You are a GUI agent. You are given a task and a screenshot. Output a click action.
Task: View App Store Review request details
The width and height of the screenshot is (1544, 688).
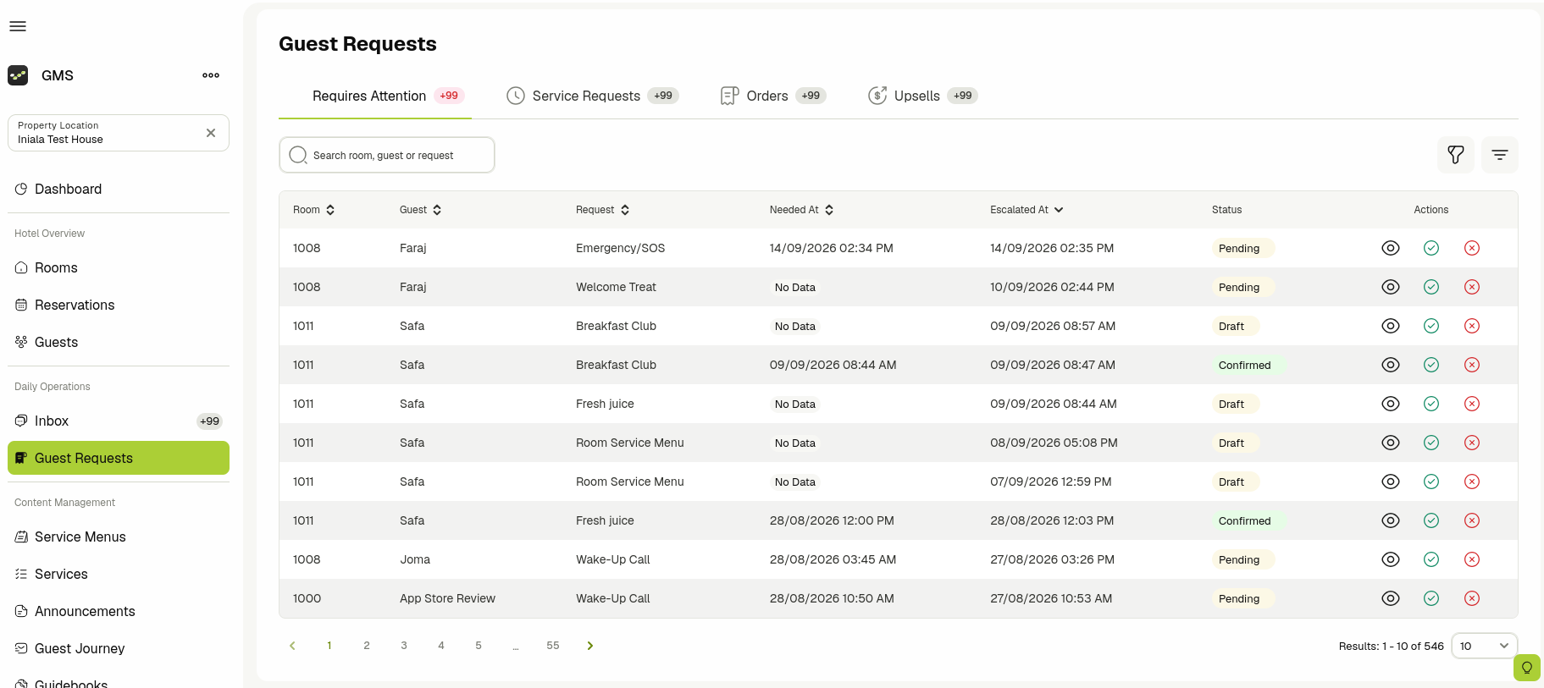pyautogui.click(x=1391, y=598)
